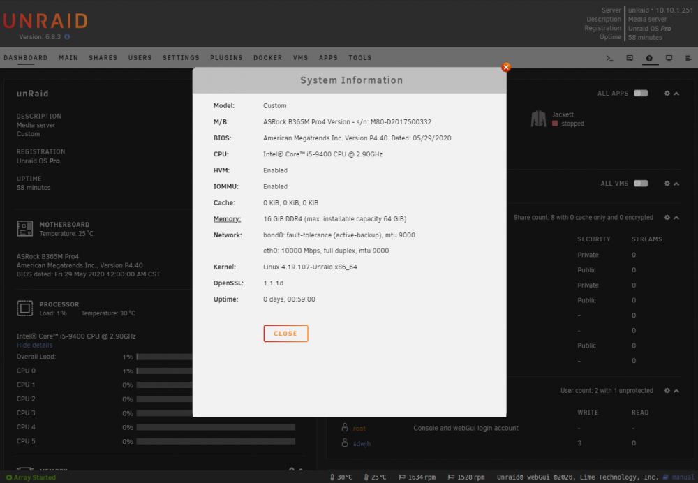Click the root user lock icon
The width and height of the screenshot is (698, 483).
[x=345, y=427]
